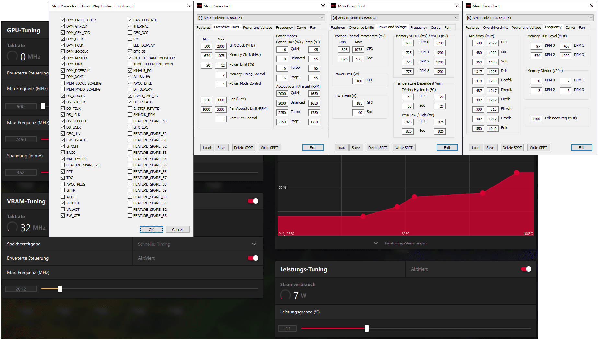This screenshot has height=340, width=598.
Task: Click the Memory Clock max field showing 1075
Action: coord(221,56)
